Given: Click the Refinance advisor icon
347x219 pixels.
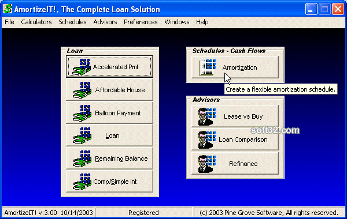Looking at the screenshot, I should tap(207, 164).
